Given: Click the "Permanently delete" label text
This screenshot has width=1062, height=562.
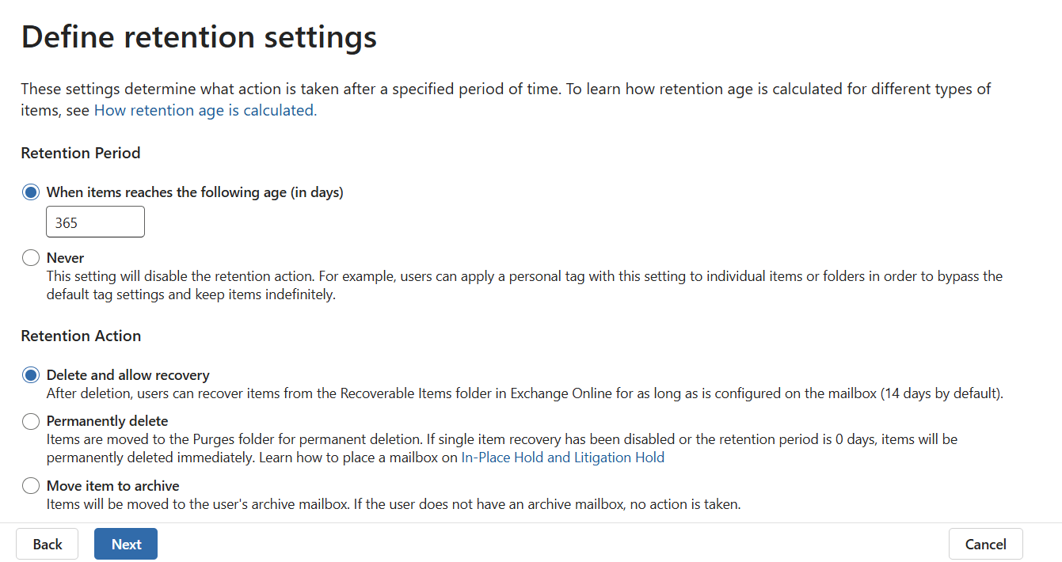Looking at the screenshot, I should click(x=106, y=420).
